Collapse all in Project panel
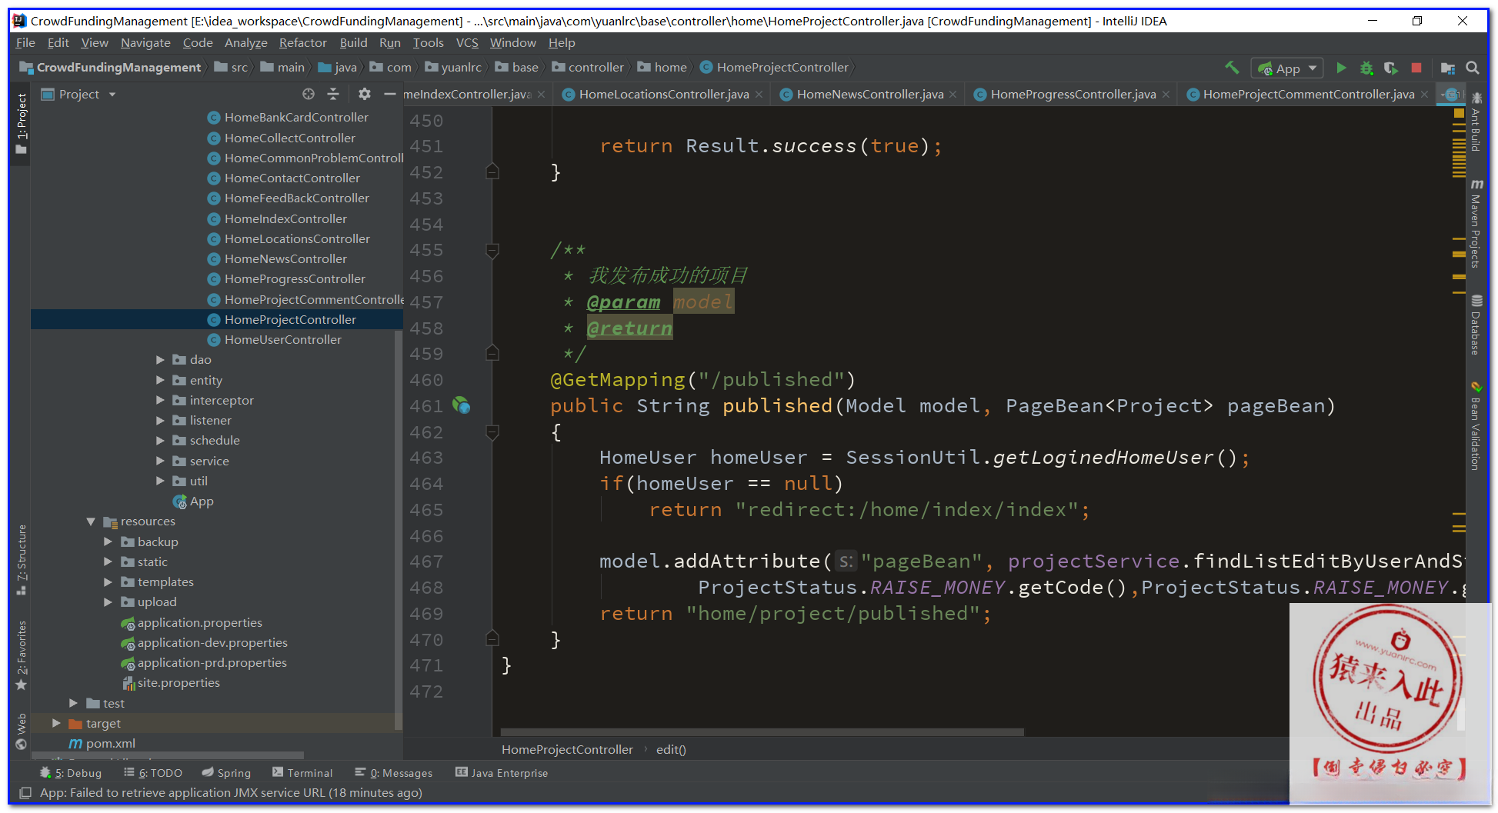 pos(333,94)
